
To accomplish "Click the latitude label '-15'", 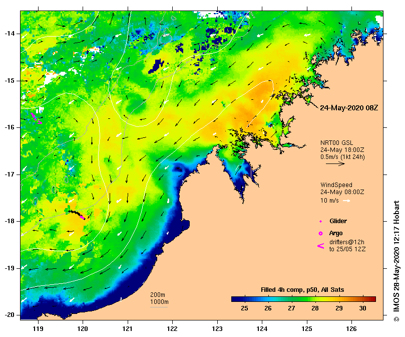I will click(10, 81).
